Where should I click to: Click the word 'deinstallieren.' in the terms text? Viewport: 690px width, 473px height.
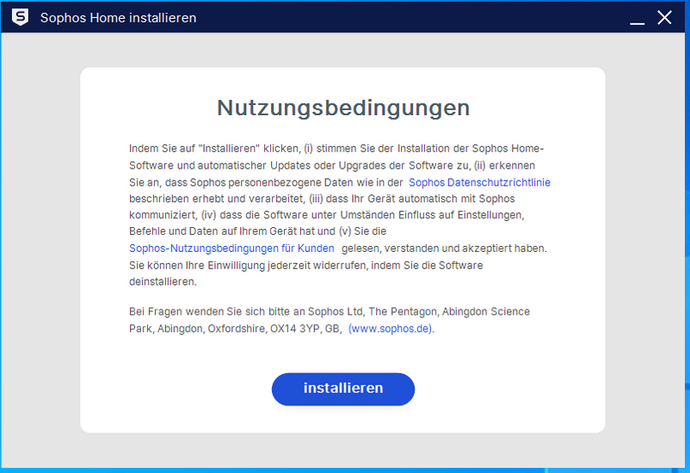(x=163, y=281)
